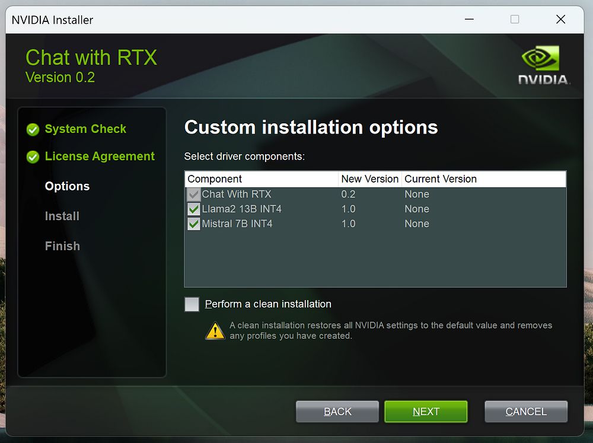Select the License Agreement step
Image resolution: width=593 pixels, height=443 pixels.
coord(100,156)
